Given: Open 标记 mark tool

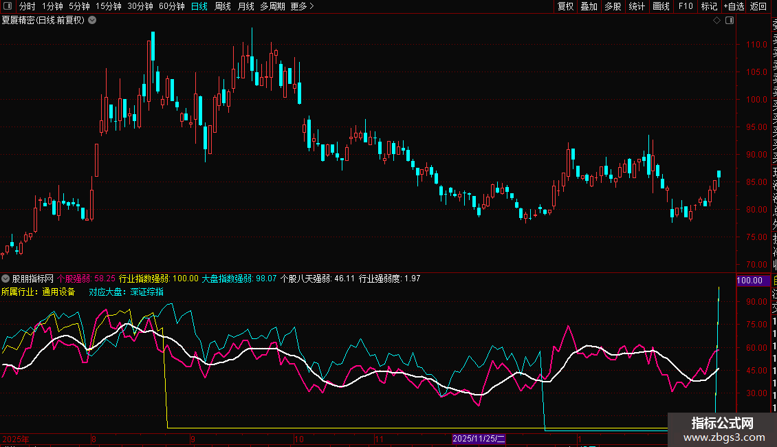Looking at the screenshot, I should [708, 7].
